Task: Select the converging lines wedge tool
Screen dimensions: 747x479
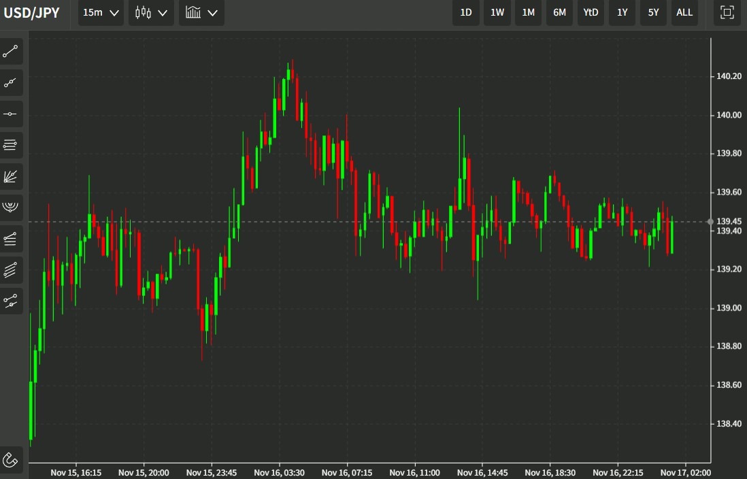Action: coord(10,239)
